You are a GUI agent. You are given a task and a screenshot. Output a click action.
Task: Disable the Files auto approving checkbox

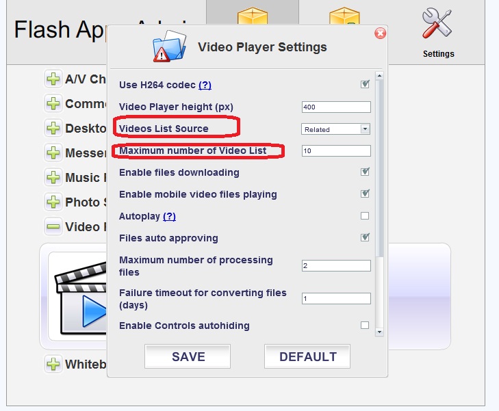365,238
